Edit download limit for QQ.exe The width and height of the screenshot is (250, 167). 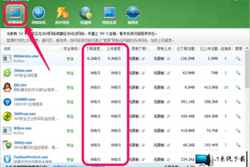pyautogui.click(x=143, y=87)
